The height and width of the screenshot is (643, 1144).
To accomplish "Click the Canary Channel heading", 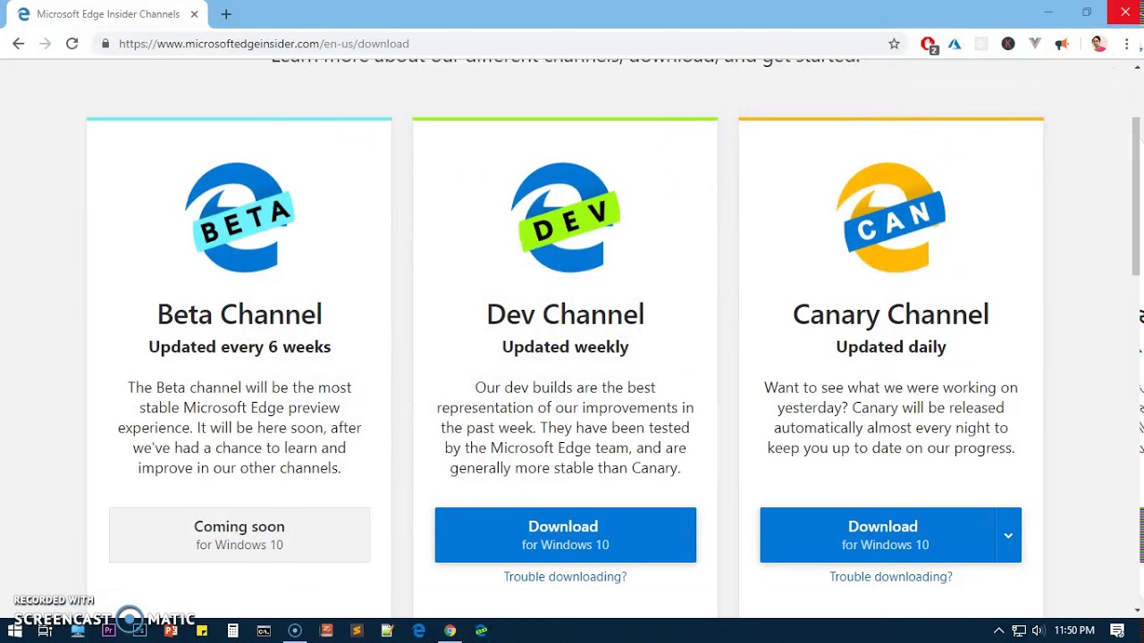I will (891, 314).
